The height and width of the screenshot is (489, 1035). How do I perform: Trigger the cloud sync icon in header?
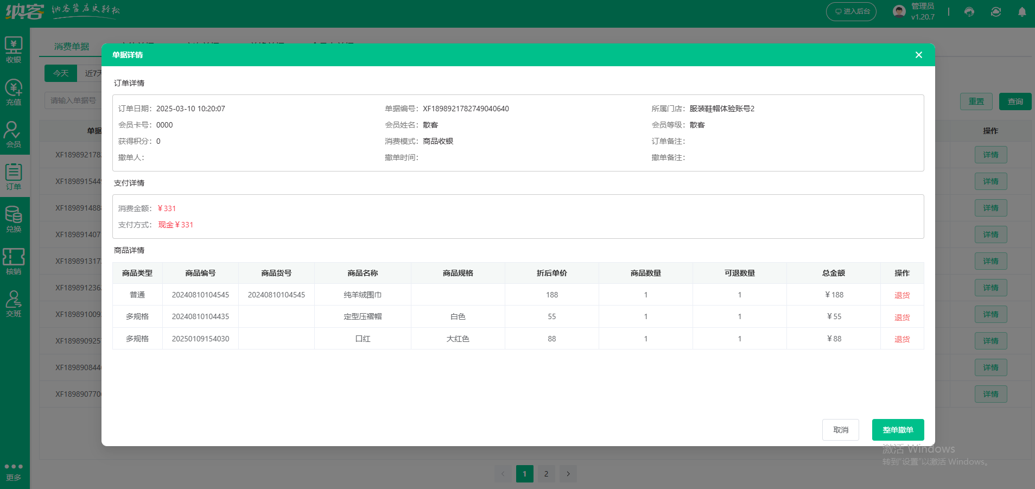(x=995, y=11)
